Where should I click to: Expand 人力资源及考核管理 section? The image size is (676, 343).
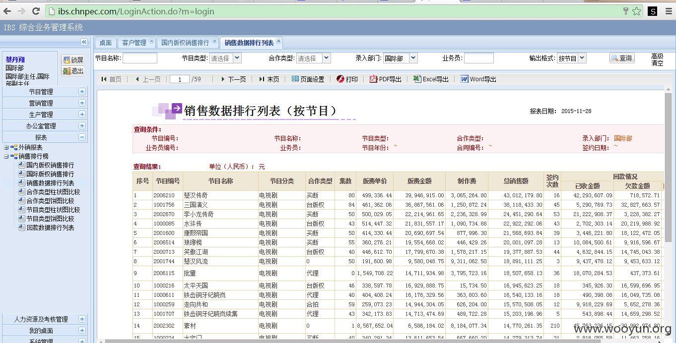82,319
